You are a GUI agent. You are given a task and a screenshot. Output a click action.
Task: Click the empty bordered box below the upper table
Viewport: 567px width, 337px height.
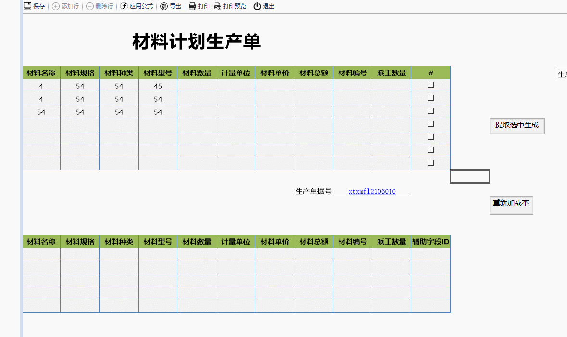tap(469, 176)
